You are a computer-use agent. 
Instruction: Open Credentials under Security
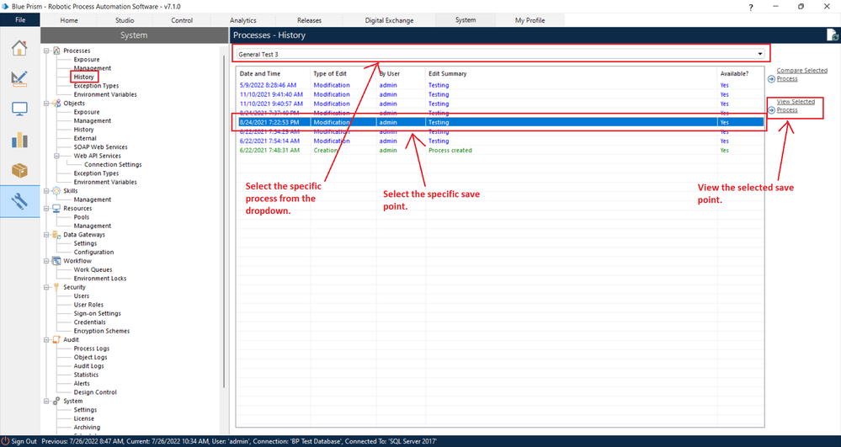coord(89,322)
